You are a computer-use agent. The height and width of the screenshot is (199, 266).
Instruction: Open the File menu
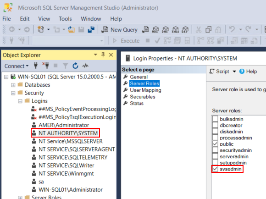tap(6, 19)
